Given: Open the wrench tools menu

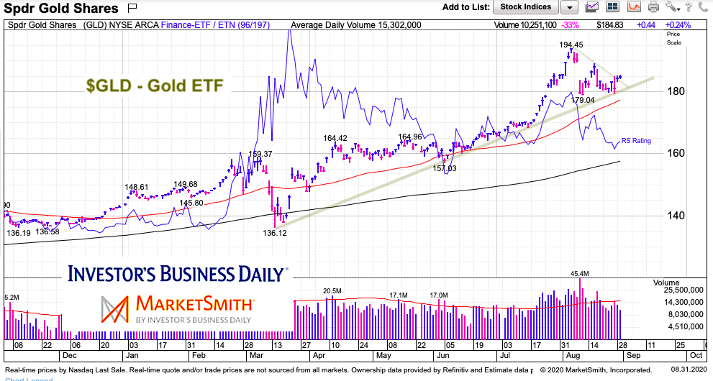Looking at the screenshot, I should [672, 6].
